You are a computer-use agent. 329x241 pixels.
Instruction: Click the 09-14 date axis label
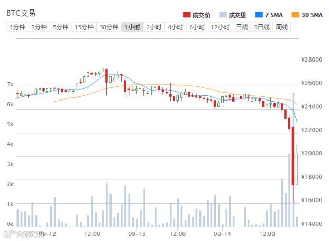tap(222, 234)
